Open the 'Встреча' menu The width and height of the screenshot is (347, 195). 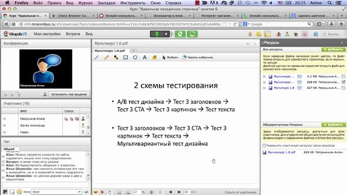[73, 34]
